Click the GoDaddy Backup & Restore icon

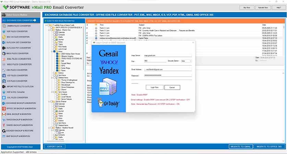coord(4,131)
